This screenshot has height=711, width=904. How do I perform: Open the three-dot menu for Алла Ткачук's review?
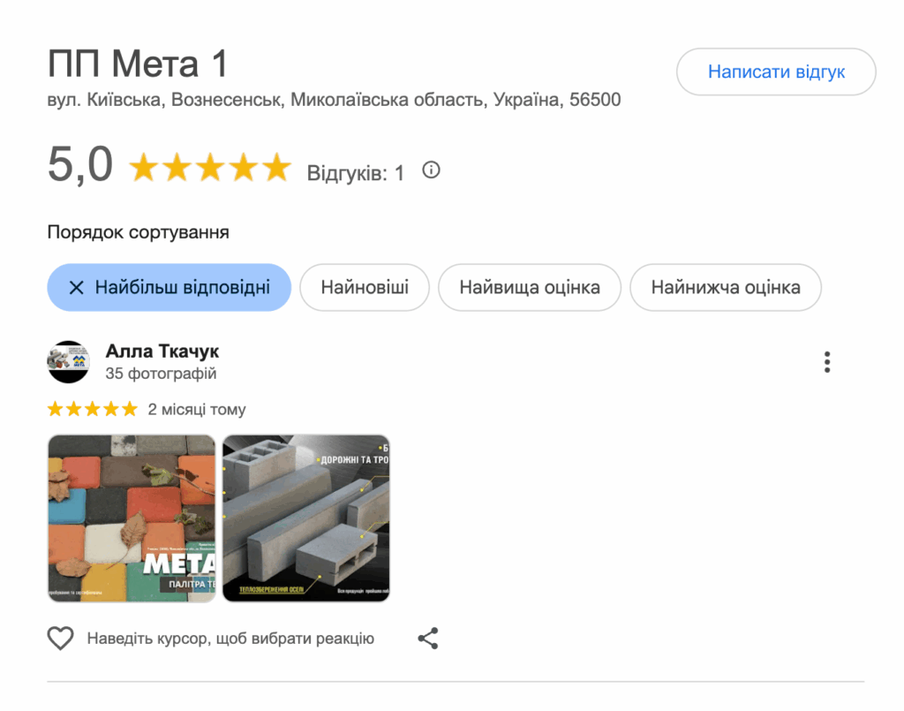(826, 362)
